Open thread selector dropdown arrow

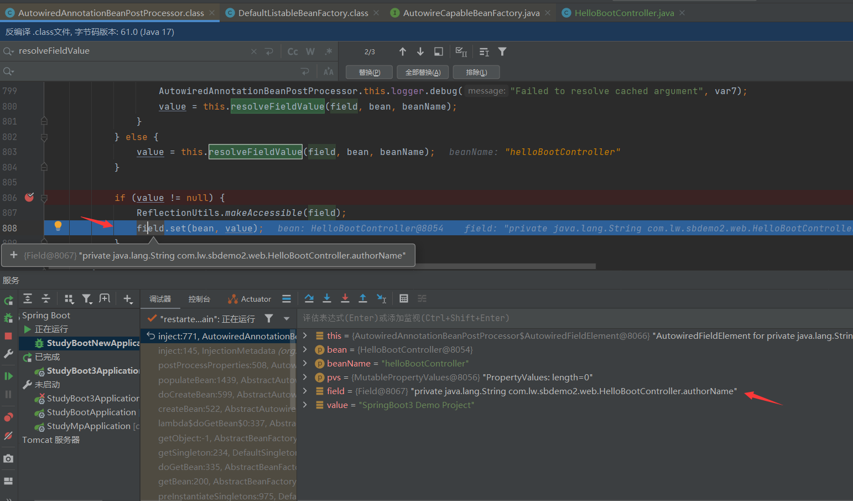(x=287, y=318)
